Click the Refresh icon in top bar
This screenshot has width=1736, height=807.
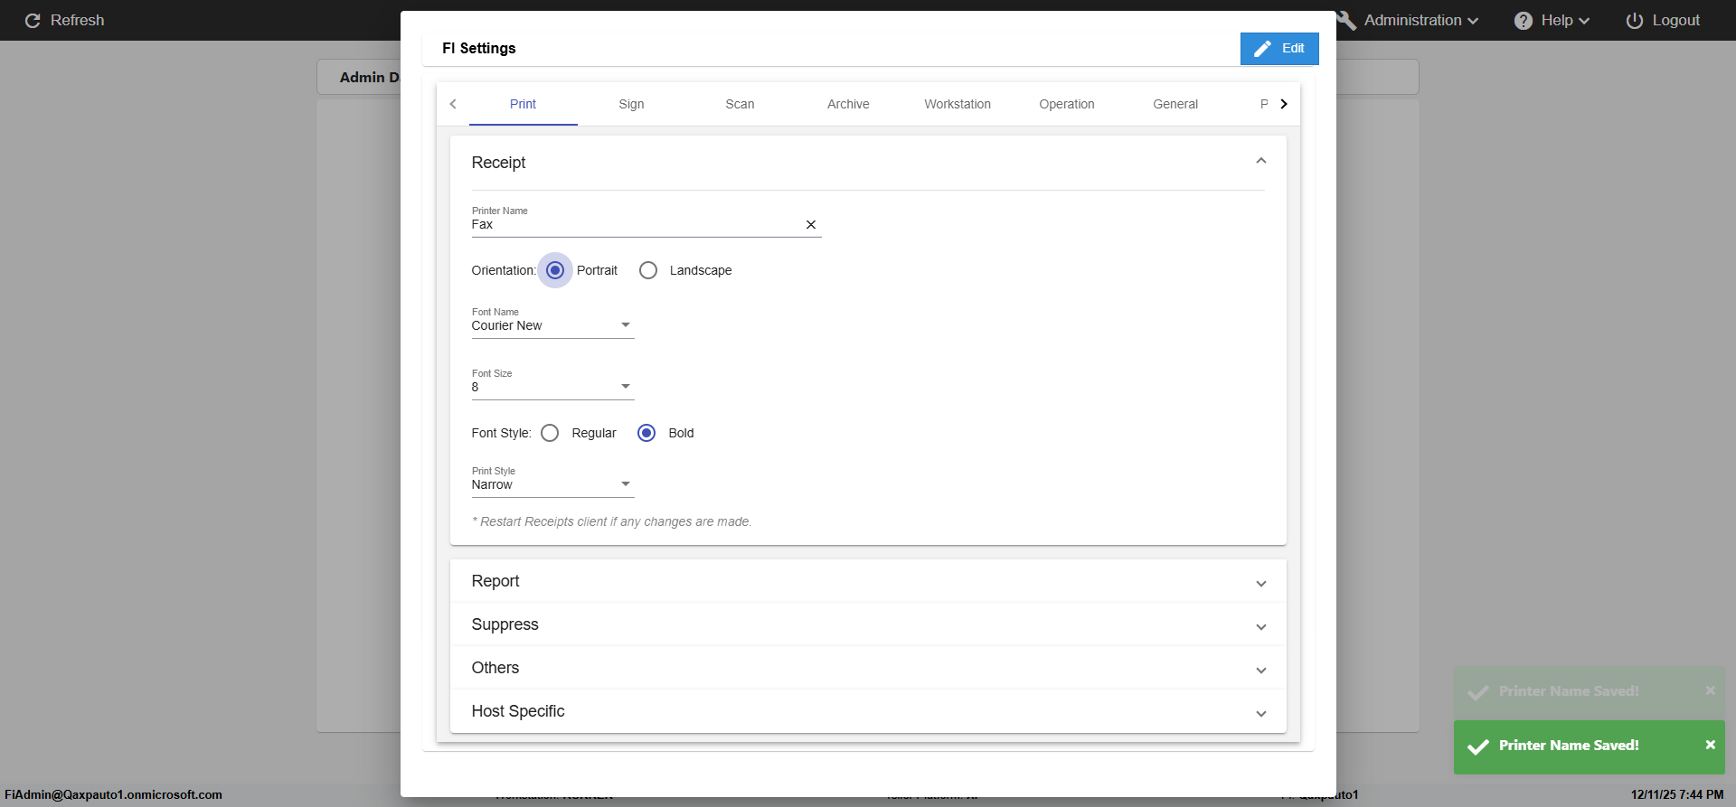tap(33, 21)
